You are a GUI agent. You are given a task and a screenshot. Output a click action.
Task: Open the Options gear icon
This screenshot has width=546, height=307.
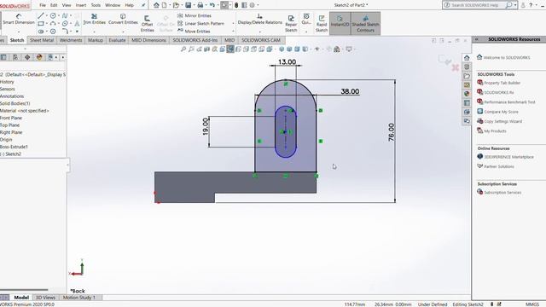[x=253, y=5]
